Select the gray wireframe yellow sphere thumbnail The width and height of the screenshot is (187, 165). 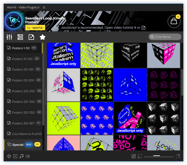[97, 143]
